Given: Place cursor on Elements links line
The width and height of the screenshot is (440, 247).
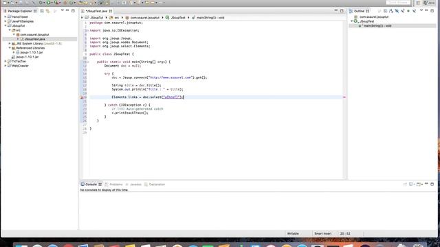Looking at the screenshot, I should [x=216, y=97].
